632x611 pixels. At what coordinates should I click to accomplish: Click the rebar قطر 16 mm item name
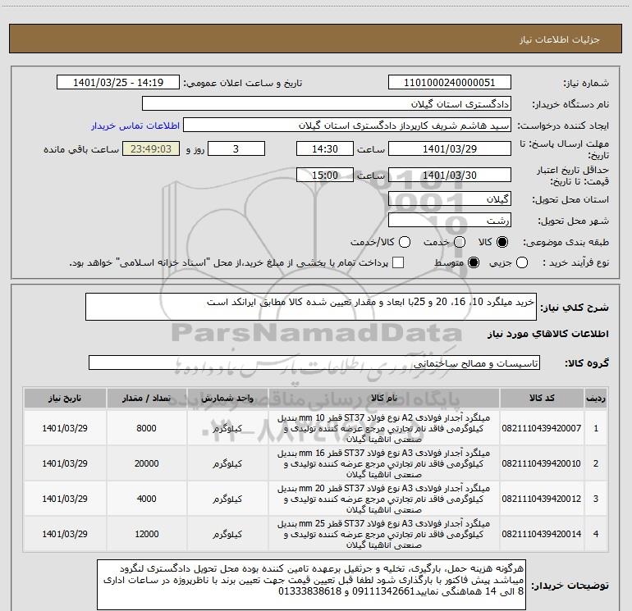coord(384,463)
